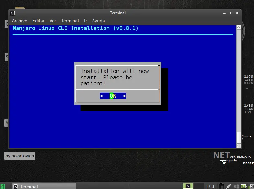Open the Ayuda menu
Viewport: 254px width, 189px height.
pos(98,21)
